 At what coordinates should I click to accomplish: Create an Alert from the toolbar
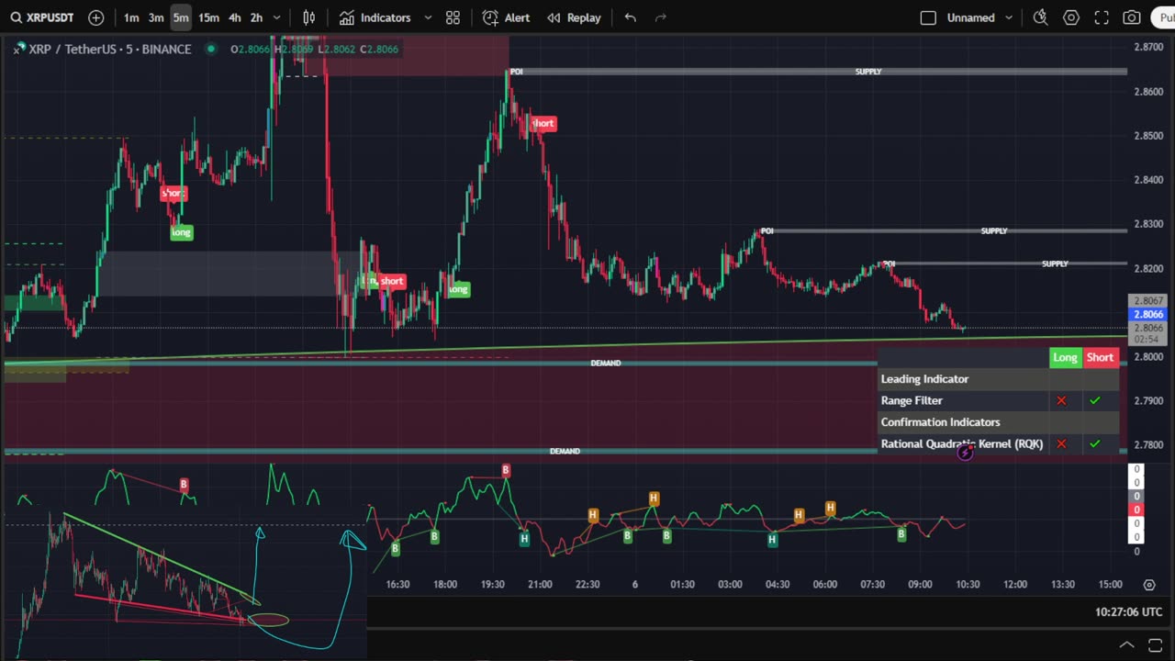(x=507, y=17)
